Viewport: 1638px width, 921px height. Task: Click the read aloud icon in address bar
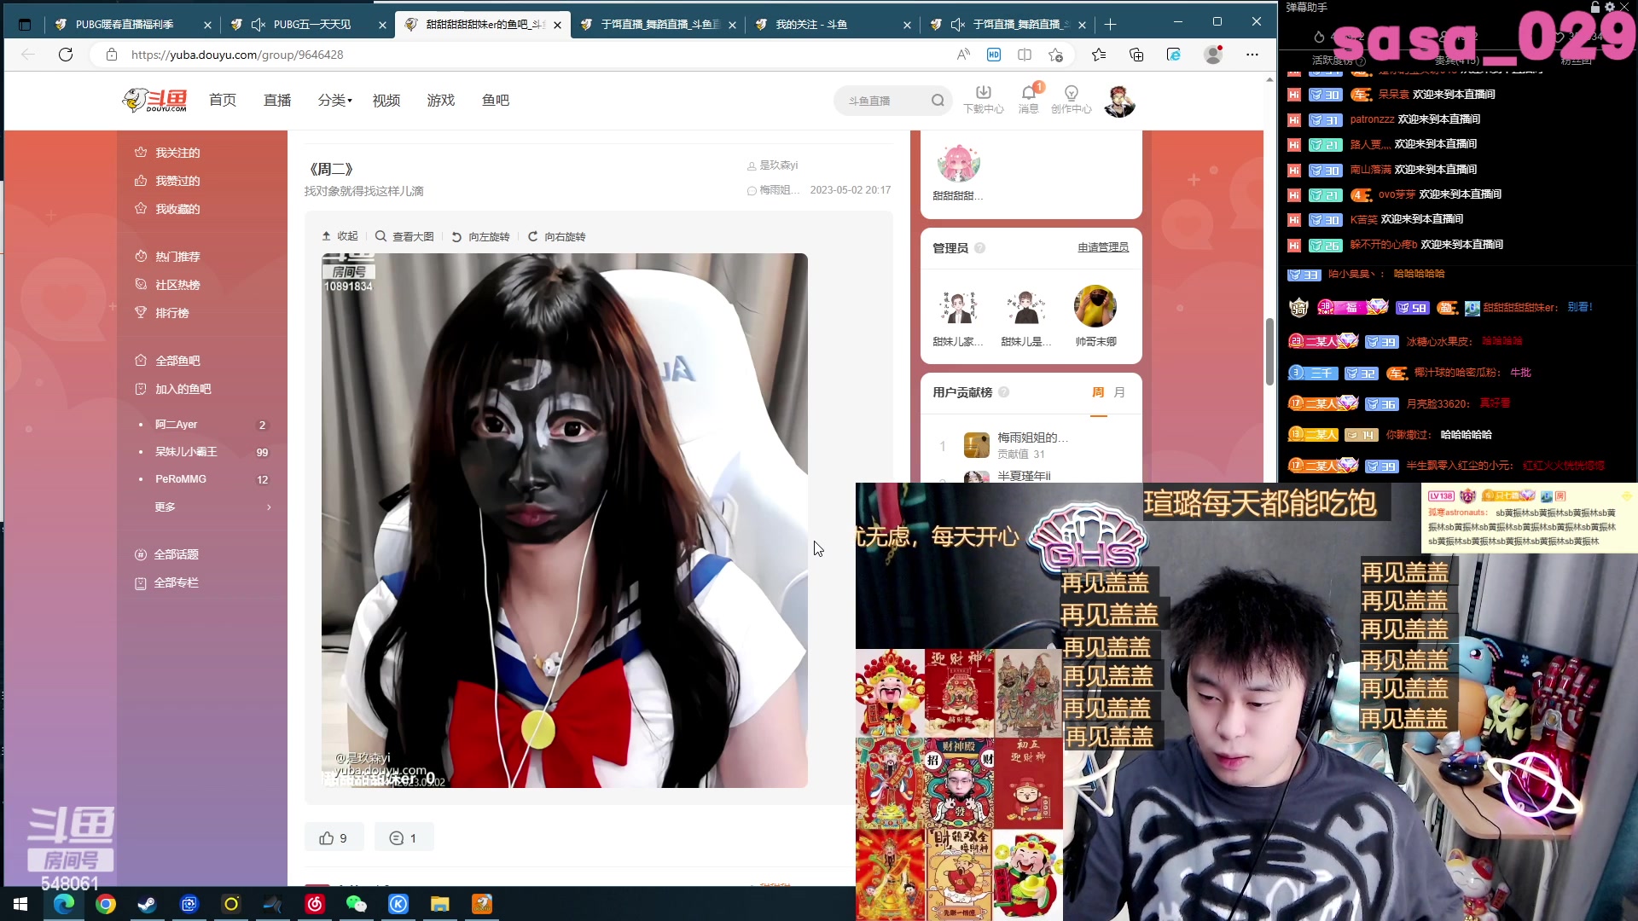coord(963,55)
